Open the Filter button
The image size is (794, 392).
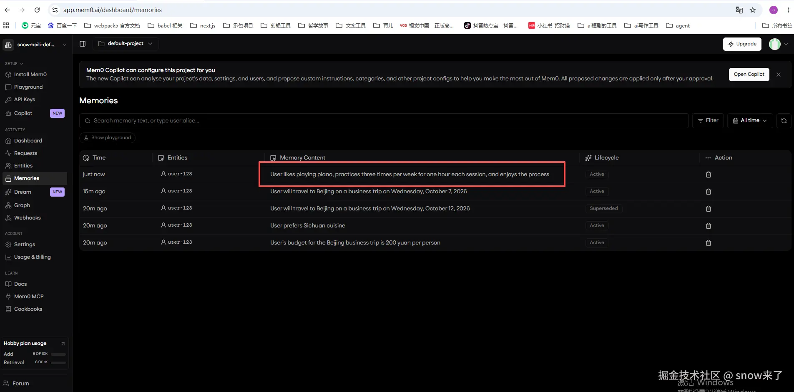click(x=708, y=121)
